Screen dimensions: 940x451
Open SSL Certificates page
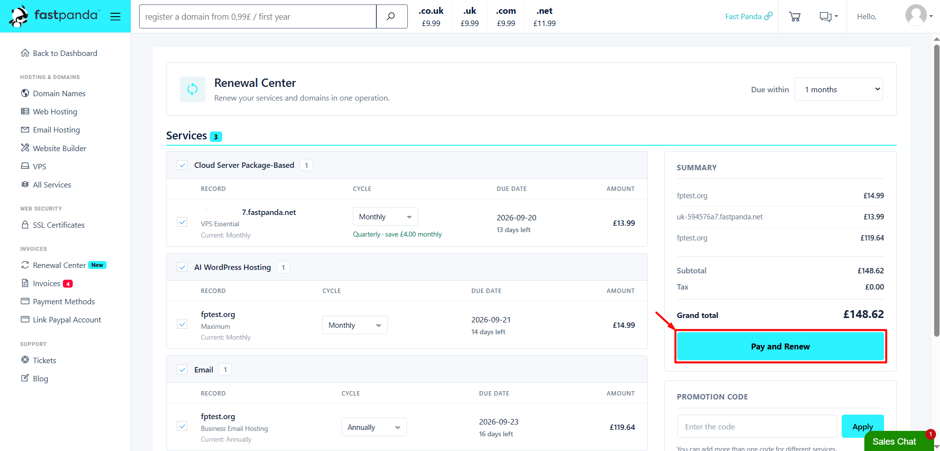[58, 225]
